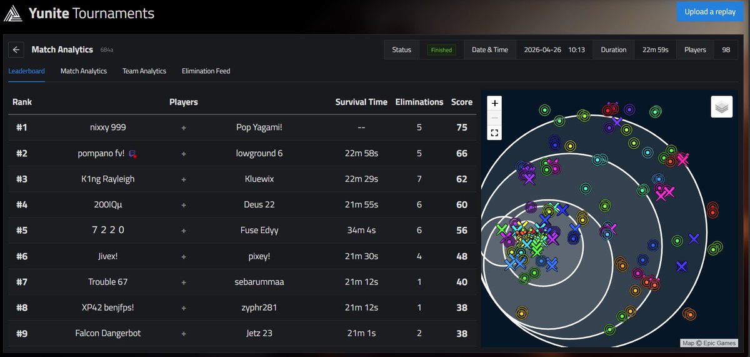Click the plus sign in XP42 benjfps! row

(183, 308)
